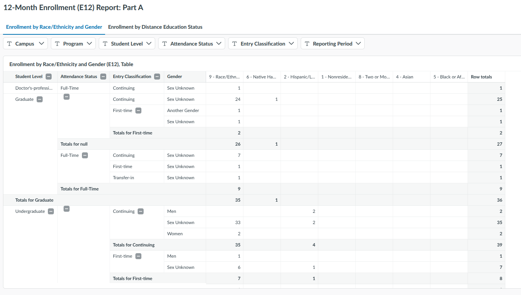Collapse the Entry Classification column header
The height and width of the screenshot is (295, 521).
tap(157, 77)
